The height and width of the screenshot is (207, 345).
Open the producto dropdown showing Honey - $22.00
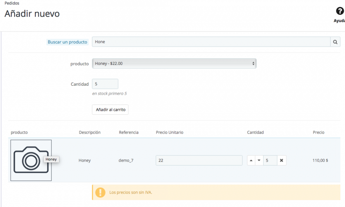[174, 64]
